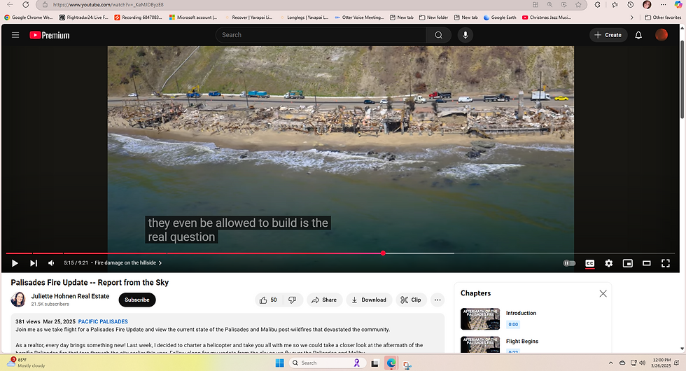Click the Windows taskbar search box
The width and height of the screenshot is (686, 371).
(326, 363)
